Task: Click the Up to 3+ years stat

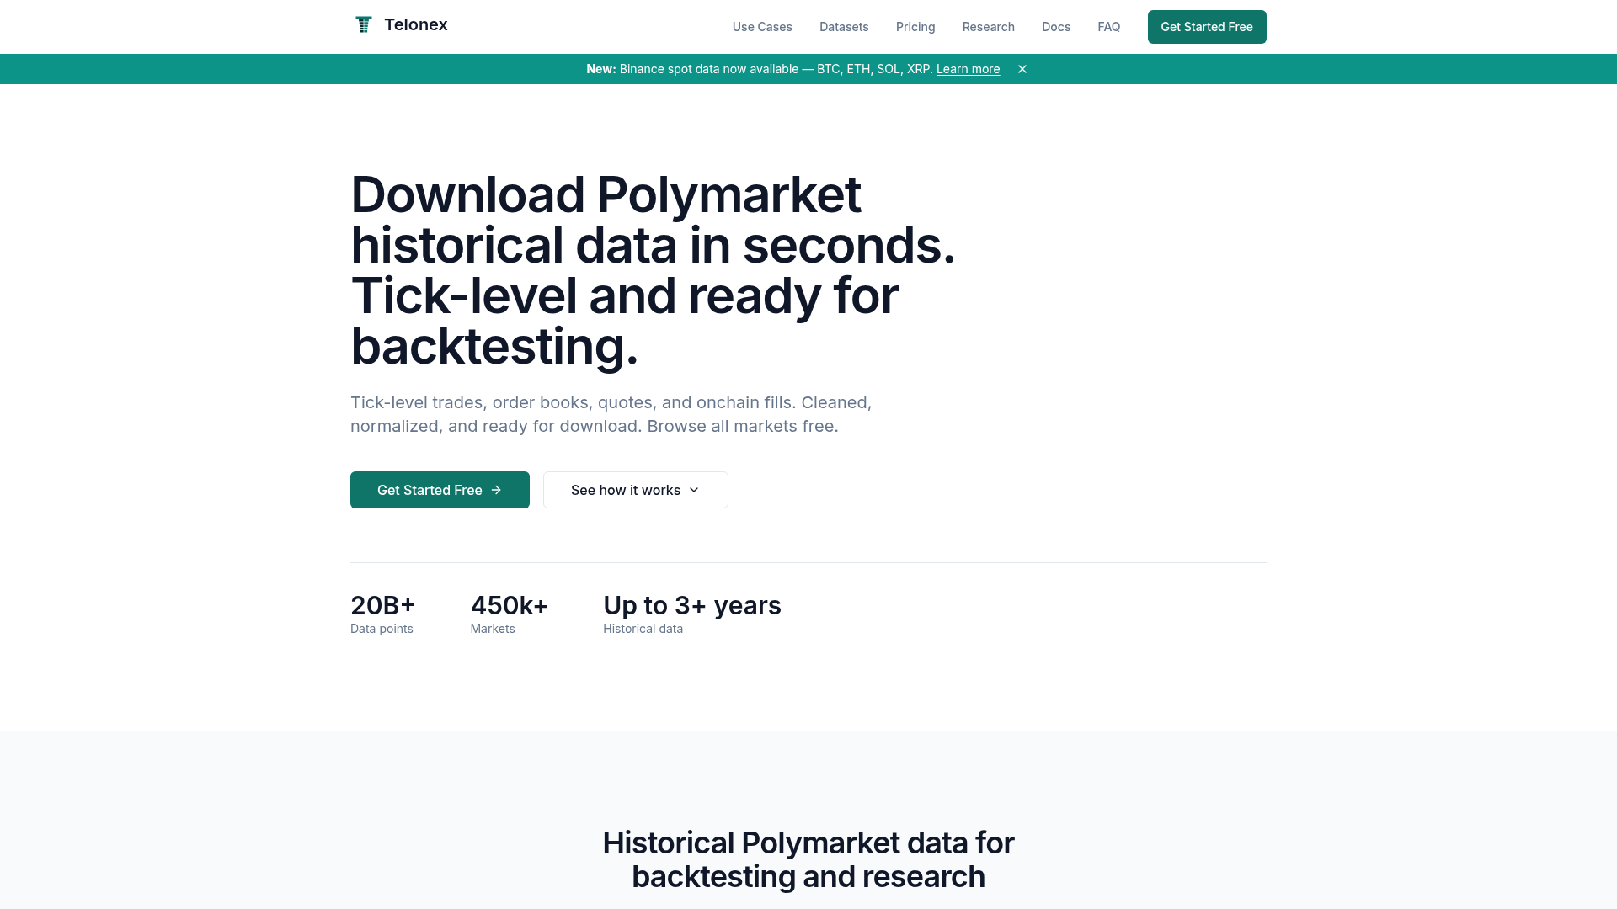Action: coord(691,614)
